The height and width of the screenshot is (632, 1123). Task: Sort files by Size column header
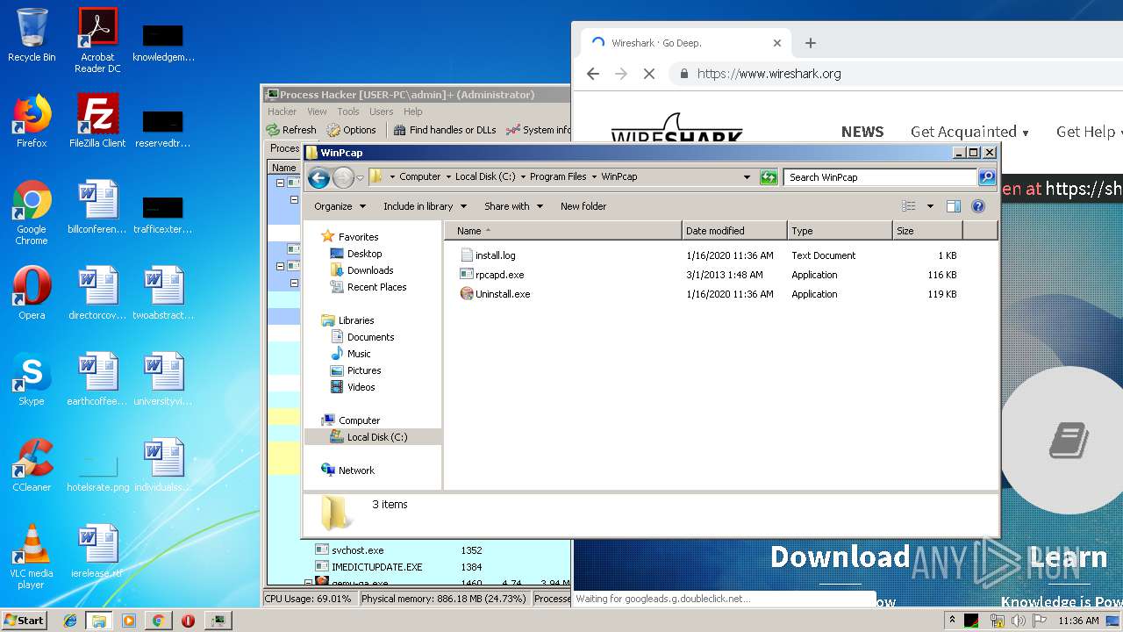[927, 231]
